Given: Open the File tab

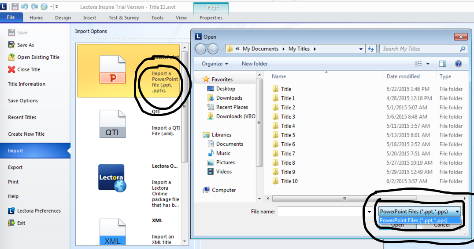Looking at the screenshot, I should point(11,18).
